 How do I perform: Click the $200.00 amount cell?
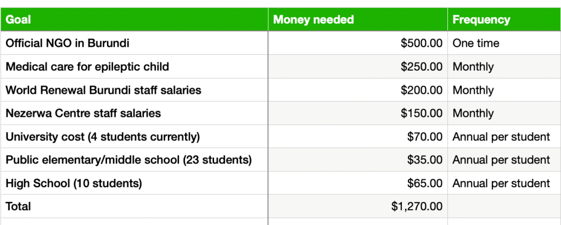pyautogui.click(x=421, y=90)
